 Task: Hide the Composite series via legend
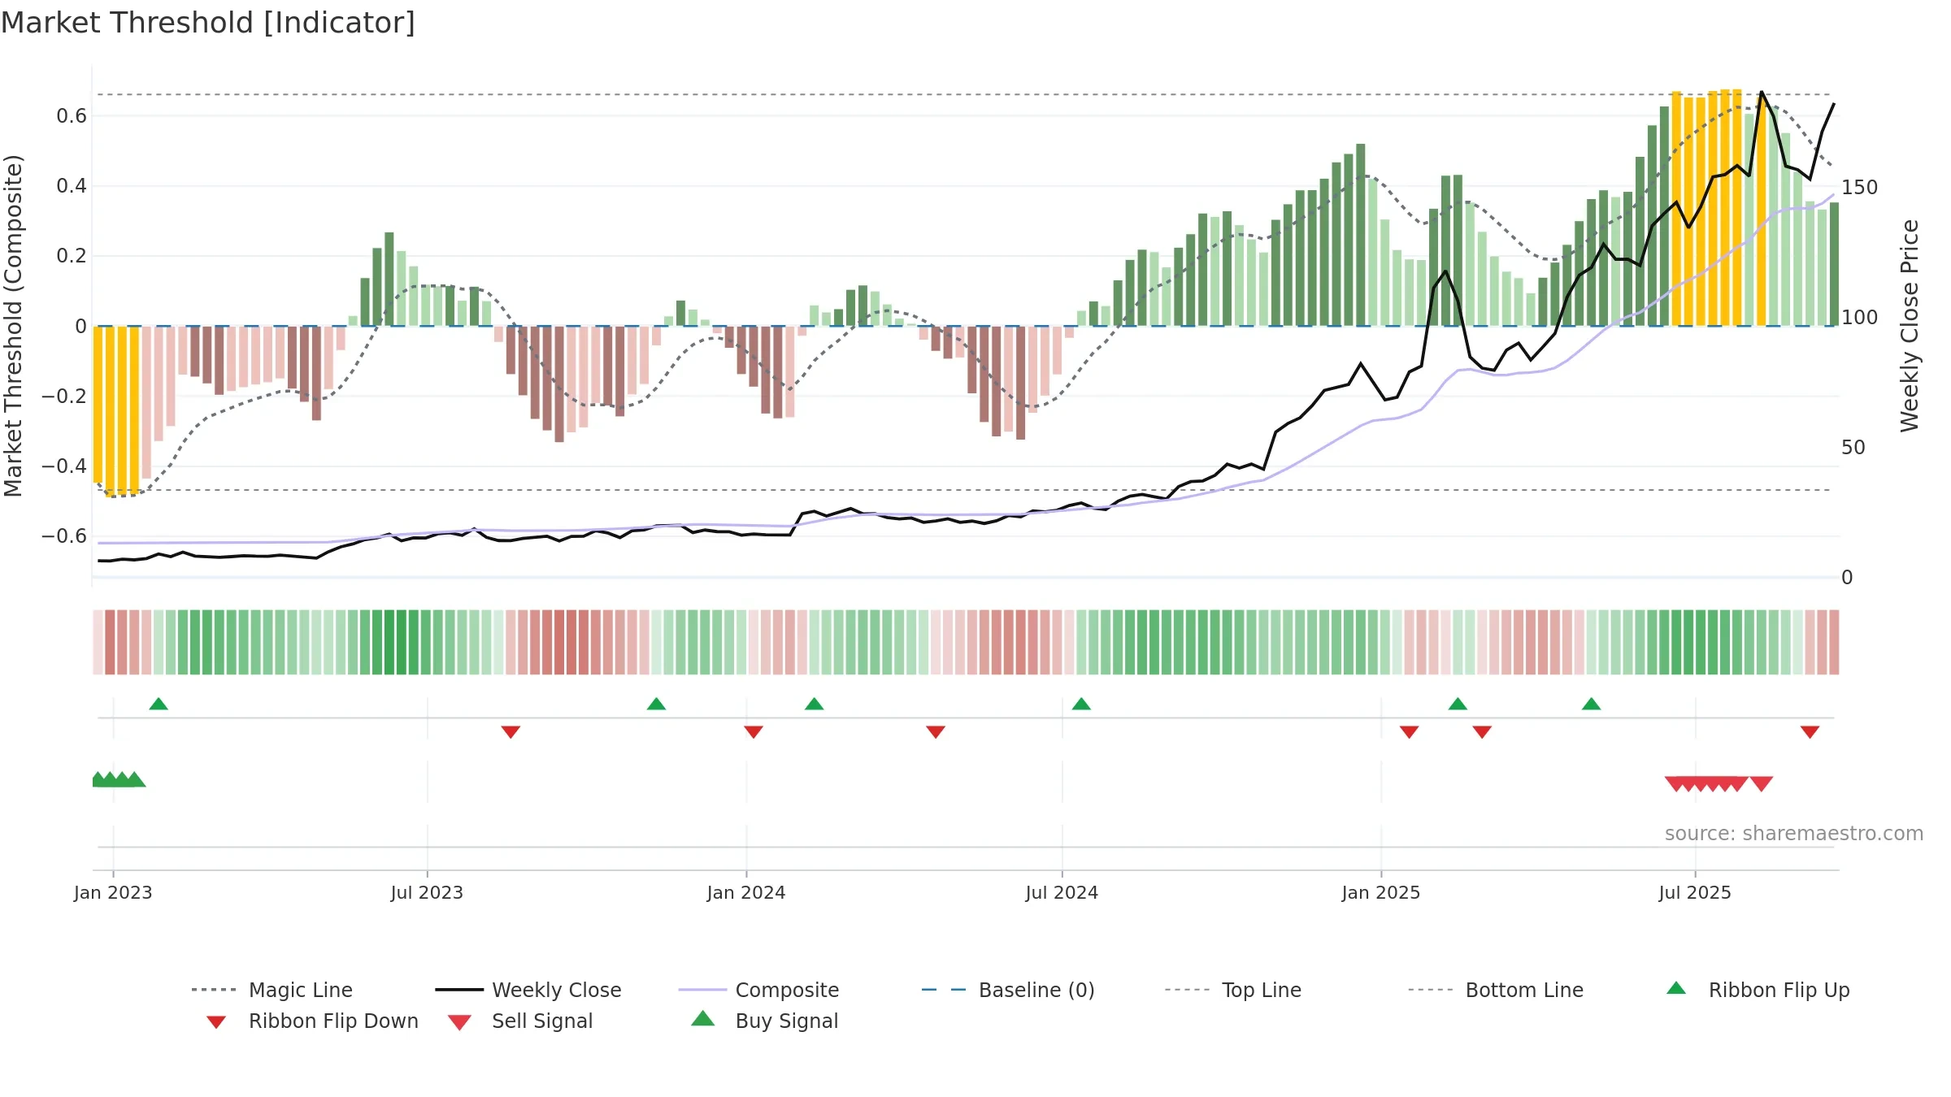point(758,990)
